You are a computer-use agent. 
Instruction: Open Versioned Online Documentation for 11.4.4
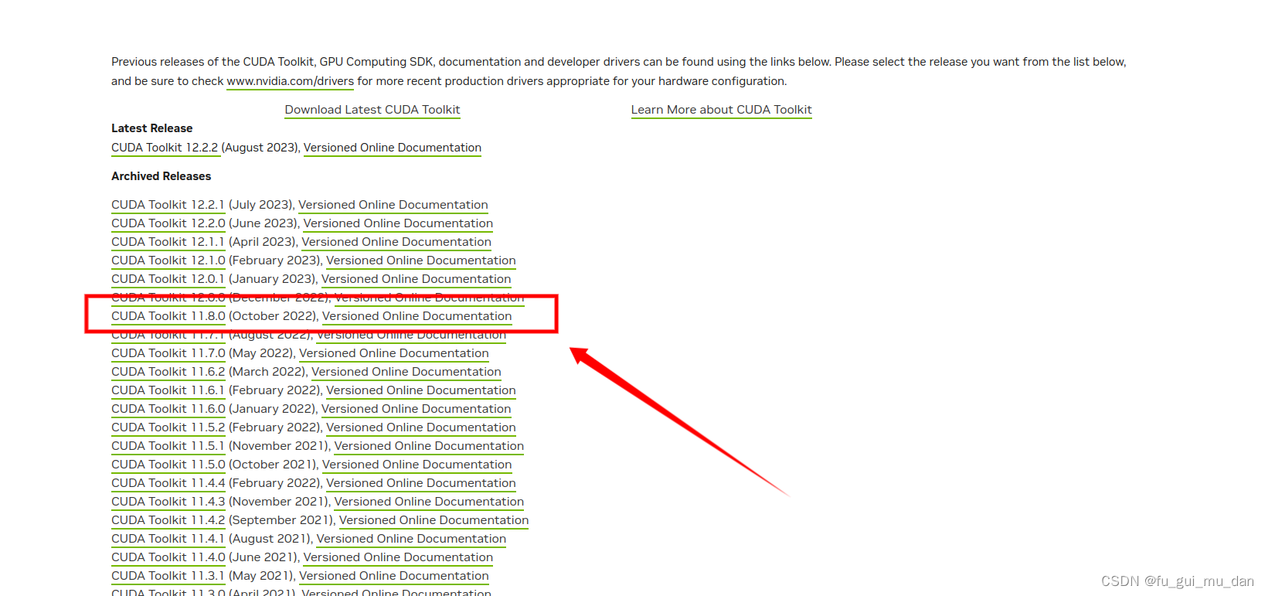coord(421,483)
